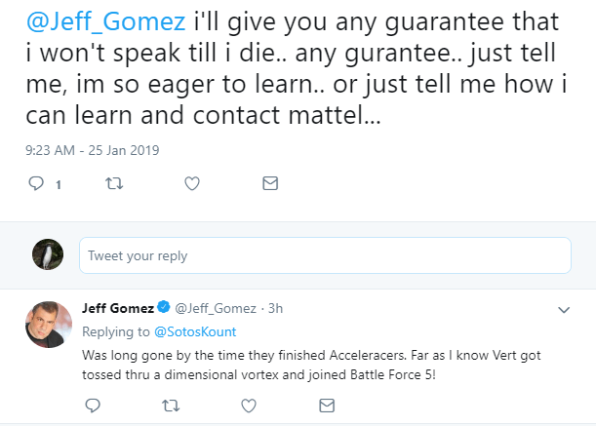This screenshot has width=596, height=426.
Task: Retweet Jeff Gomez's reply
Action: click(172, 404)
